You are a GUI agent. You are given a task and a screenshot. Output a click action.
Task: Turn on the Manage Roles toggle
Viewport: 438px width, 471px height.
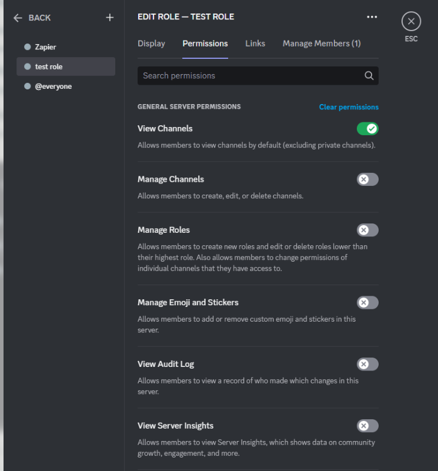(367, 230)
